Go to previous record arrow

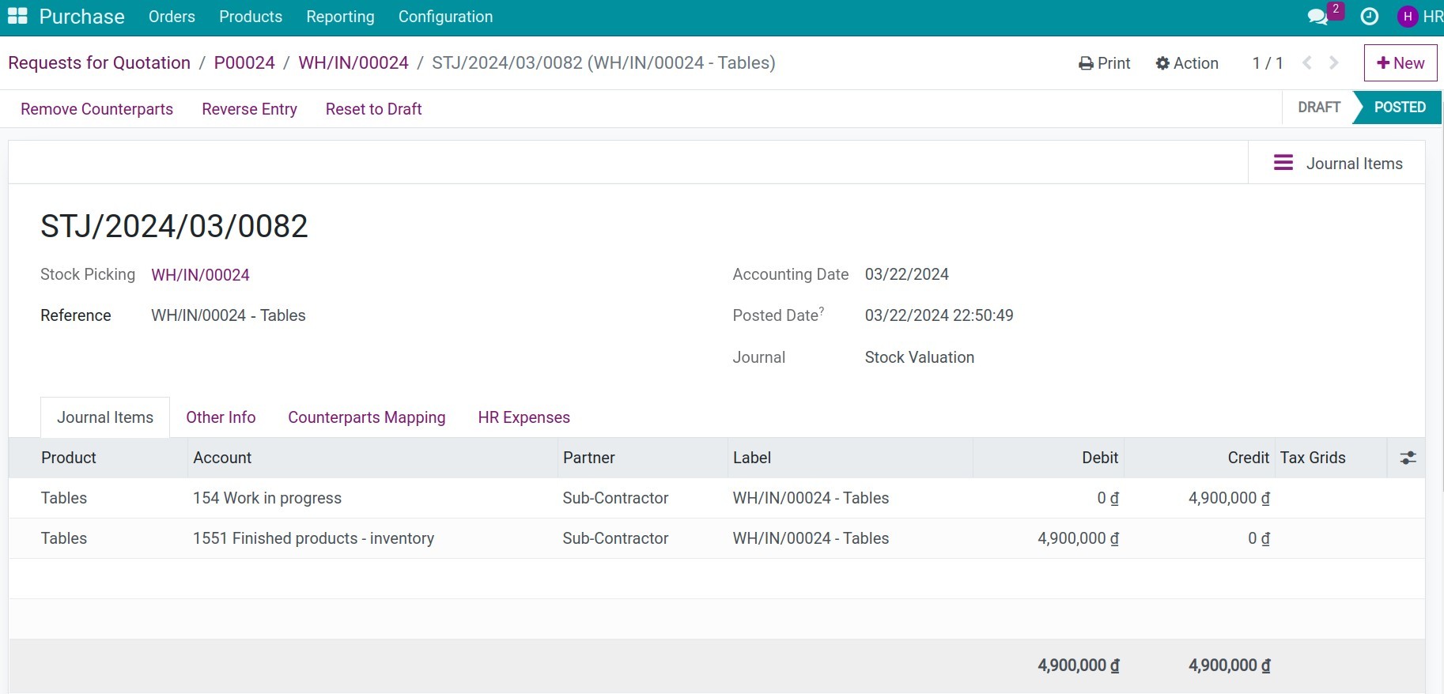(x=1307, y=63)
